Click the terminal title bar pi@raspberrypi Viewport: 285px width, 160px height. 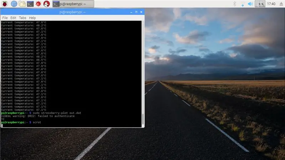pyautogui.click(x=73, y=12)
